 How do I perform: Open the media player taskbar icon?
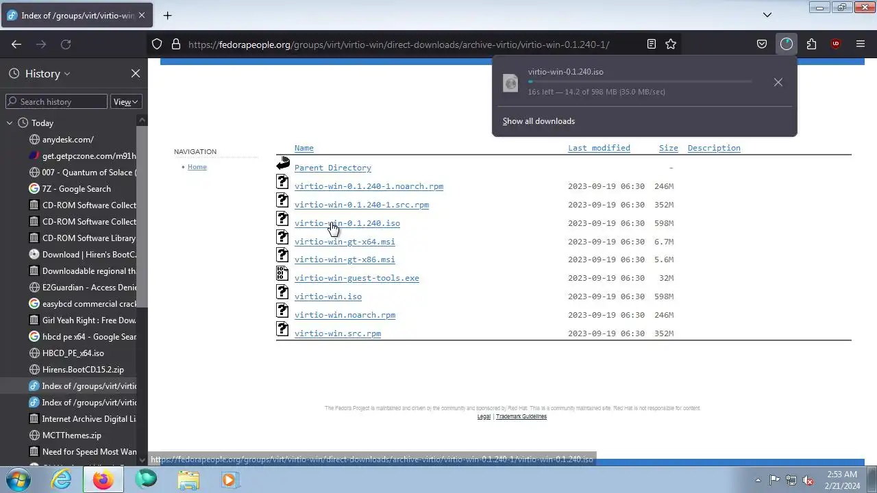coord(230,480)
